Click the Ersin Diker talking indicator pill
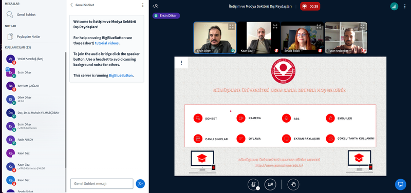Viewport: 411px width, 193px height. (x=166, y=16)
